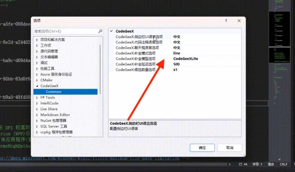
Task: Click the 行: 44 status bar indicator
Action: (243, 164)
